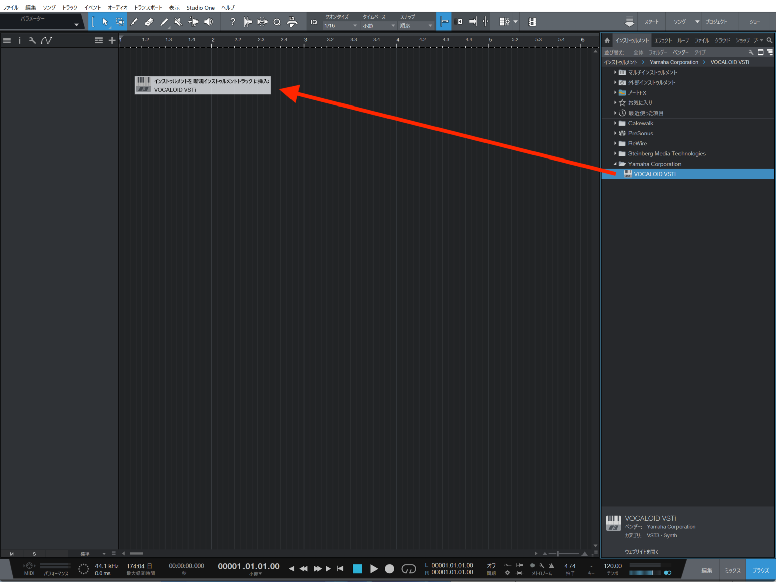Select the Arrow selection tool
This screenshot has height=582, width=776.
click(105, 22)
